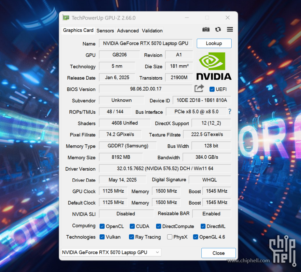Click the 384.0 GB/s Bandwidth field

[x=207, y=157]
